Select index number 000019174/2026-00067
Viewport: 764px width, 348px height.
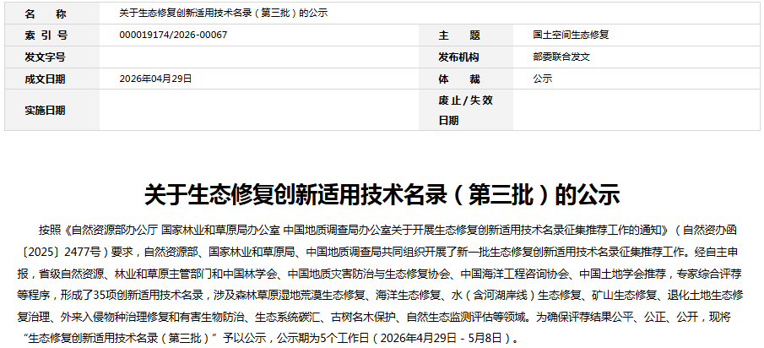(x=173, y=35)
